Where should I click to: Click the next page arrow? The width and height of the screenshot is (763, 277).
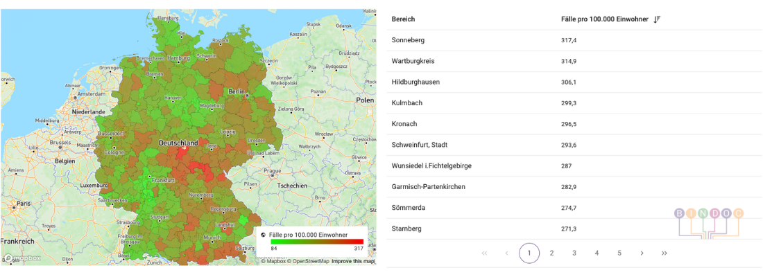coord(642,253)
